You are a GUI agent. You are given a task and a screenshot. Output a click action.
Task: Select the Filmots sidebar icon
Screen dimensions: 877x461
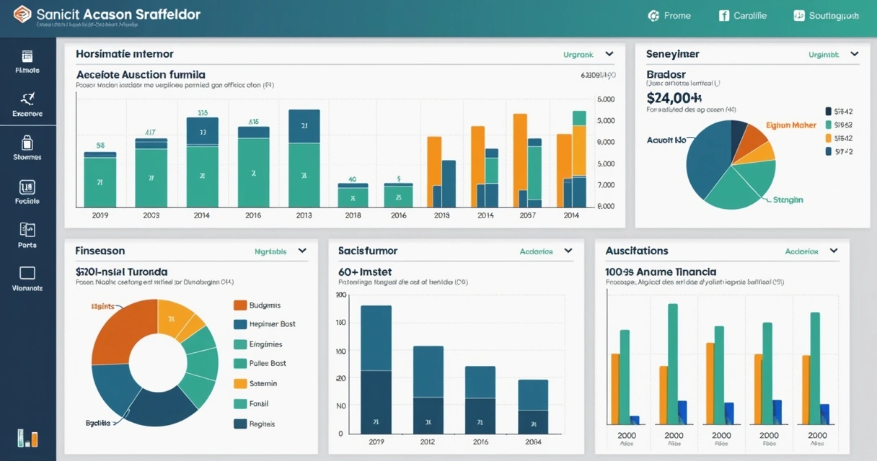click(x=27, y=62)
